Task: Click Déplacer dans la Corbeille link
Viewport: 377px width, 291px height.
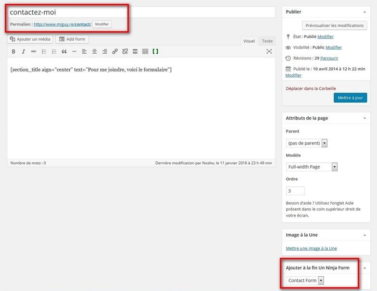Action: point(311,88)
